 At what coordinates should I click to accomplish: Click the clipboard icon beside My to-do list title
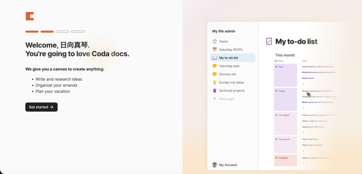[x=269, y=42]
